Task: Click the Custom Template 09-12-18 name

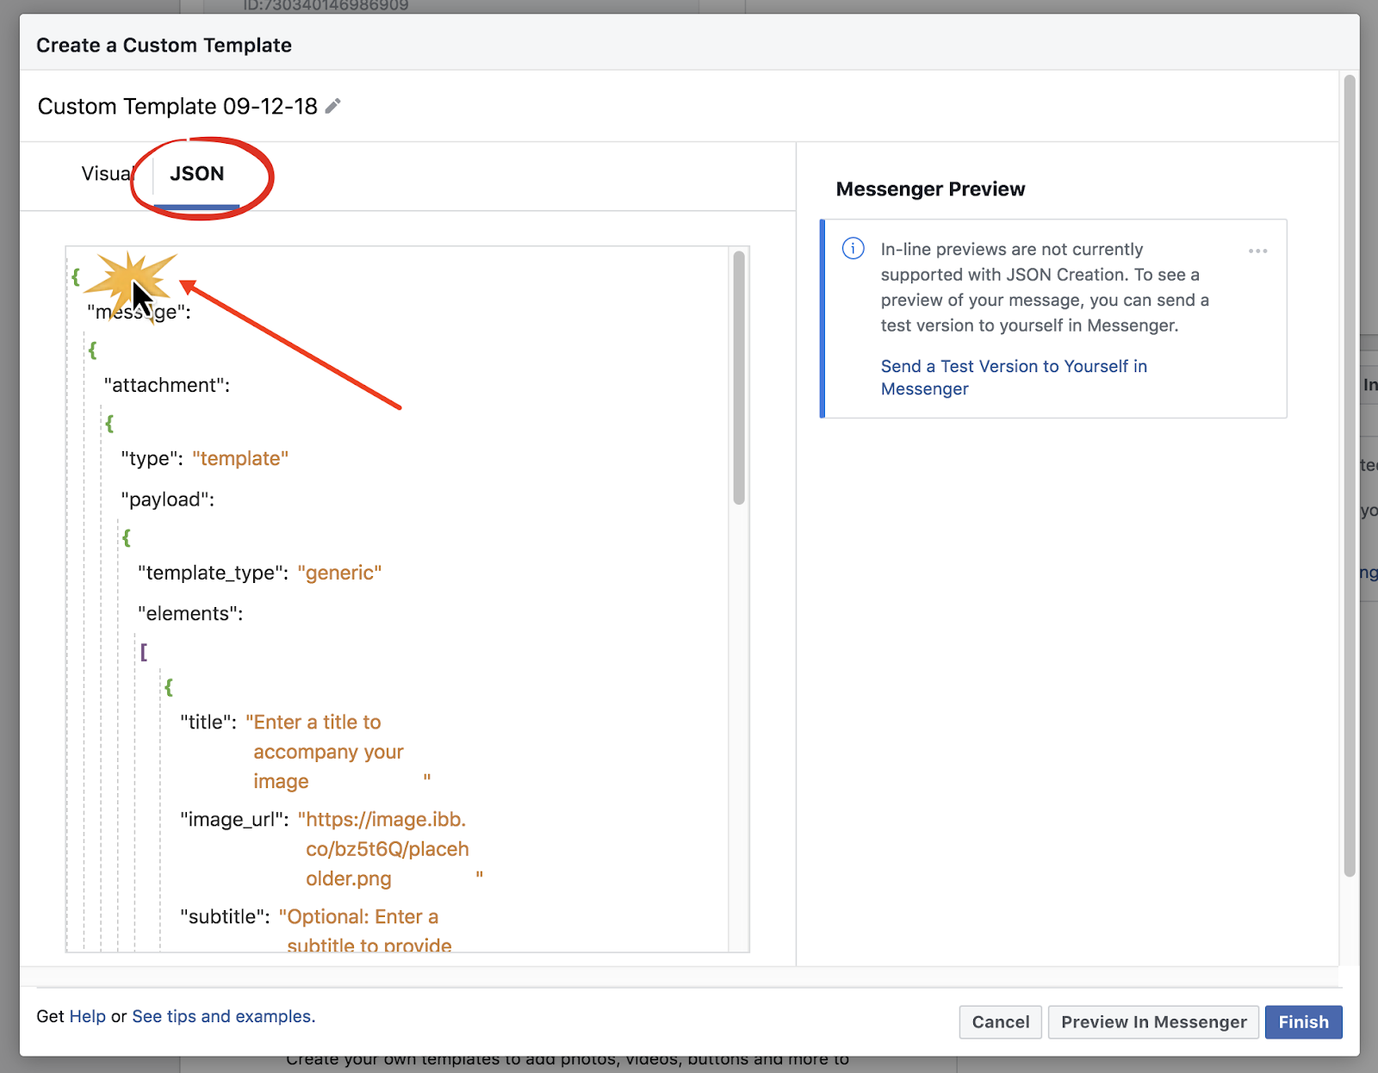Action: coord(177,106)
